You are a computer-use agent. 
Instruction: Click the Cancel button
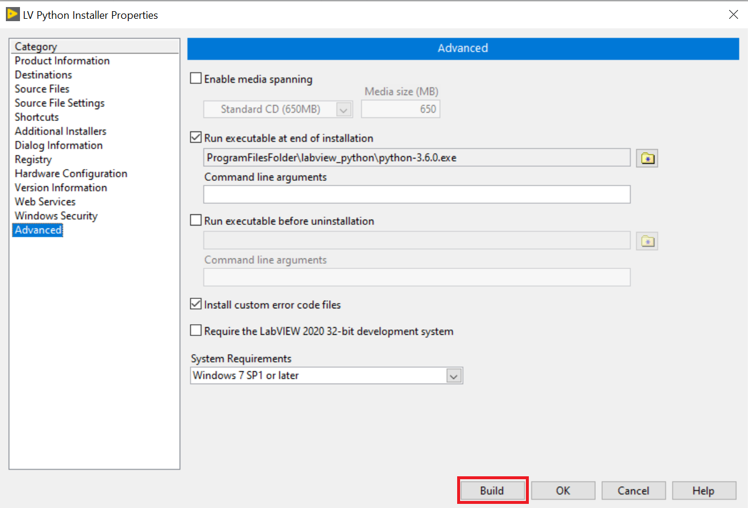click(633, 490)
